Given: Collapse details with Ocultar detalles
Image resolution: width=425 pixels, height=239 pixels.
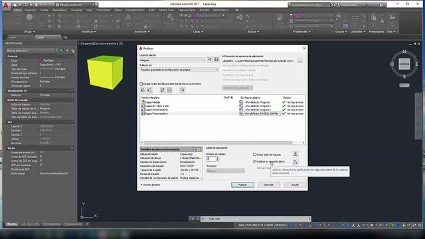Looking at the screenshot, I should coord(151,185).
